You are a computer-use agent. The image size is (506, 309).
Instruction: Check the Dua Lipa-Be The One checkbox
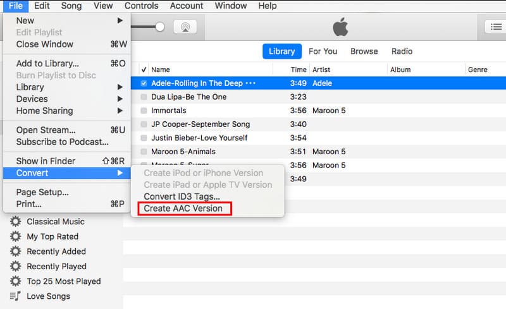coord(144,97)
